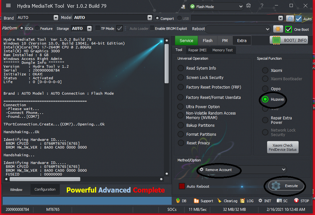Open the question mark help icon
The image size is (315, 215).
pos(262,6)
